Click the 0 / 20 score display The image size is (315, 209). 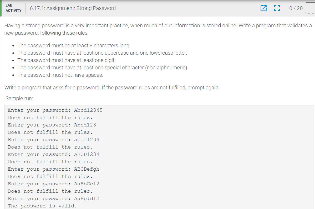[296, 8]
